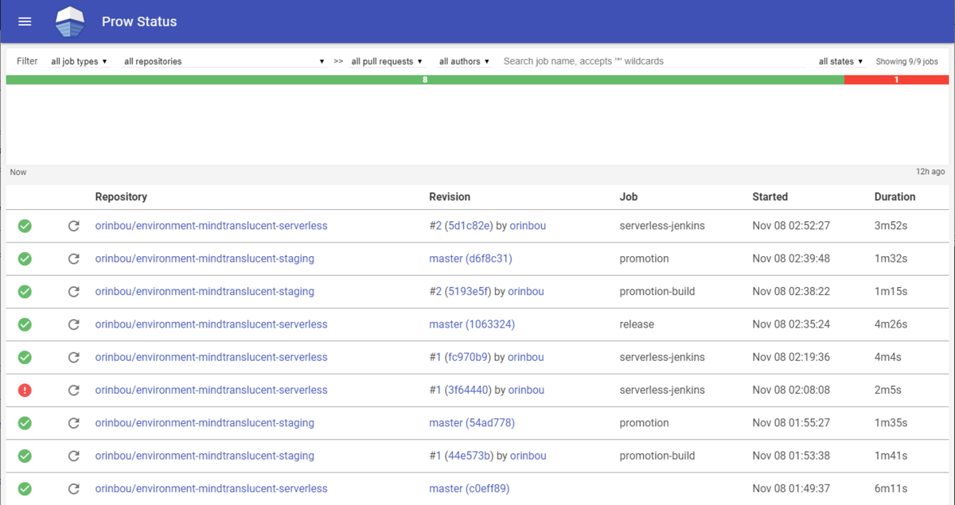Click the 'Job' column header
This screenshot has height=505, width=955.
click(629, 196)
